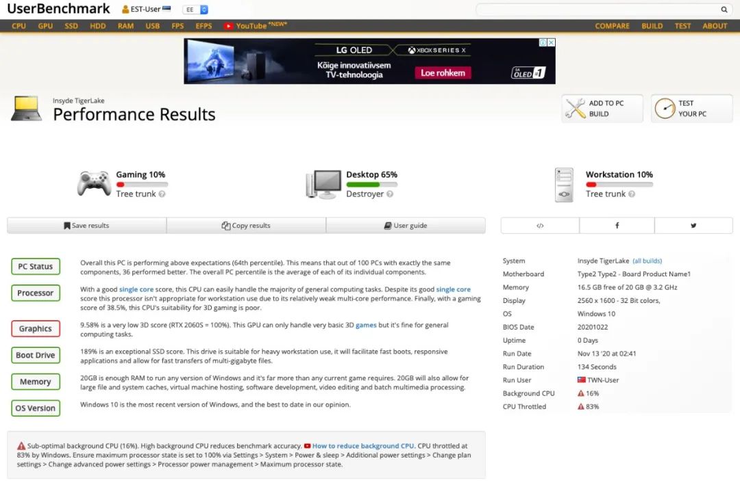Open the User guide button
Screen dimensions: 740x487
(406, 226)
